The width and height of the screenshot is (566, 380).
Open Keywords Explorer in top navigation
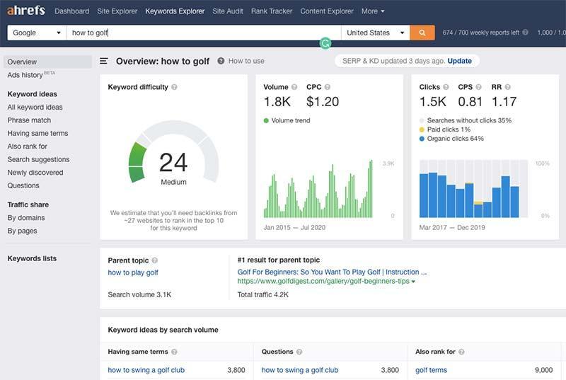[175, 11]
